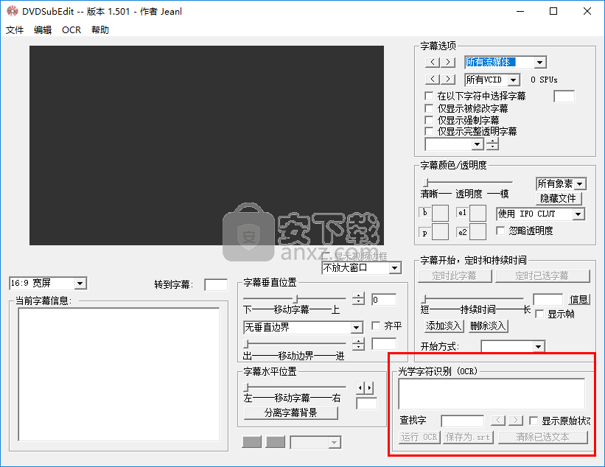
Task: Click the 分离字幕背景 button
Action: tap(291, 413)
